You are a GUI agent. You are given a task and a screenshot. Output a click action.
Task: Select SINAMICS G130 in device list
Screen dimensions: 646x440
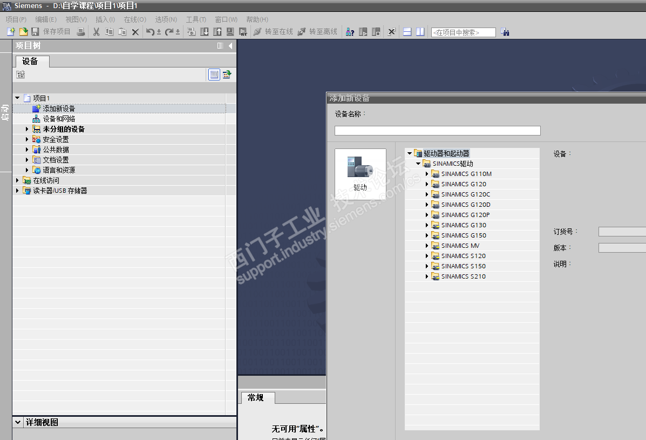464,225
